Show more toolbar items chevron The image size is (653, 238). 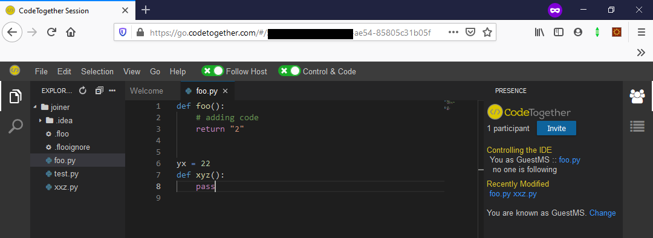642,52
